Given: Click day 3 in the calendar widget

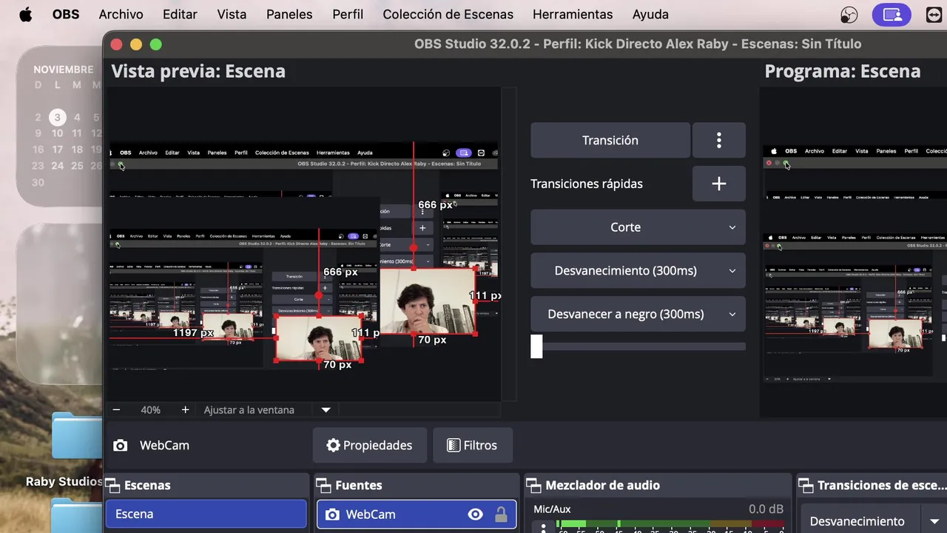Looking at the screenshot, I should 57,117.
